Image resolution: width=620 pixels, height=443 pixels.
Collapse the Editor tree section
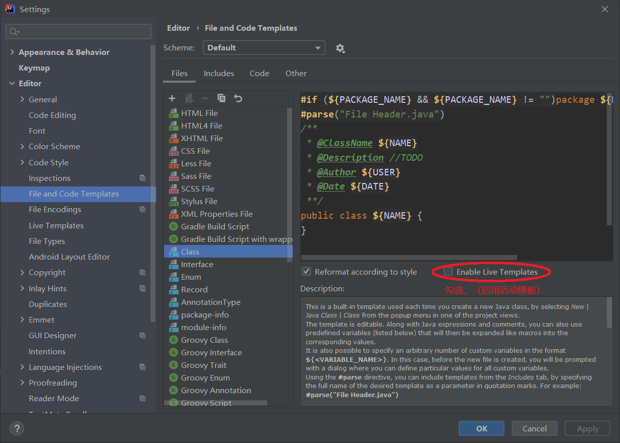point(12,84)
